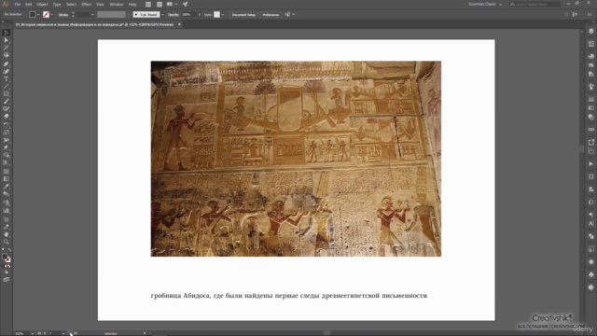The width and height of the screenshot is (597, 336).
Task: Open the 5 pt. Round brush dropdown
Action: coord(162,15)
